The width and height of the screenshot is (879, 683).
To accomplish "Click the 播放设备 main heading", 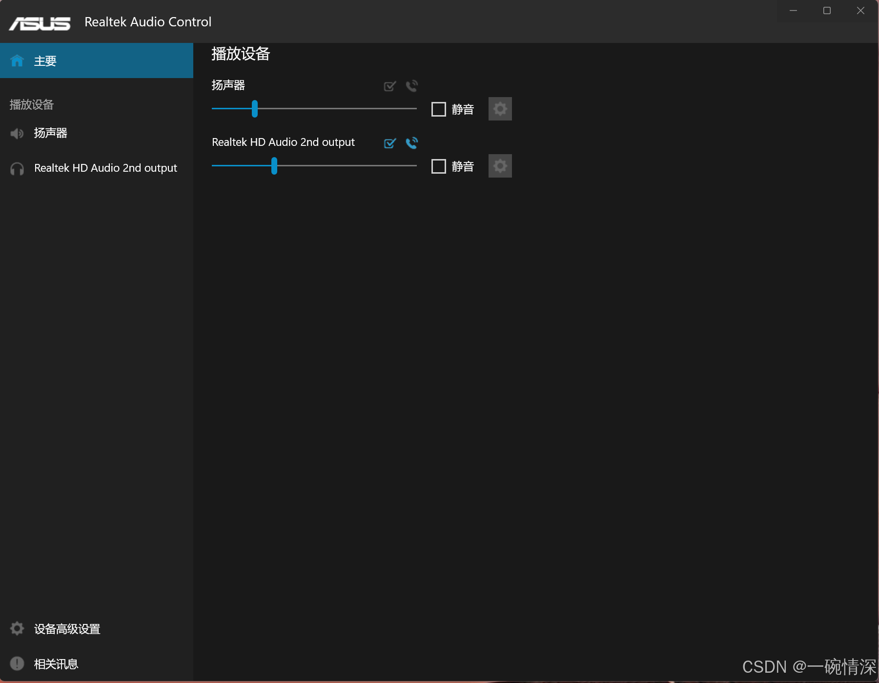I will 241,54.
